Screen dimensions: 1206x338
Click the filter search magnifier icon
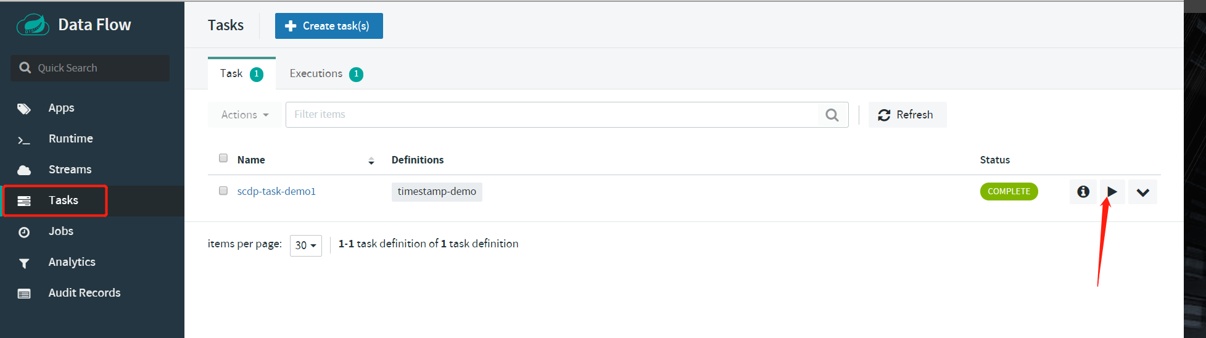[x=832, y=115]
